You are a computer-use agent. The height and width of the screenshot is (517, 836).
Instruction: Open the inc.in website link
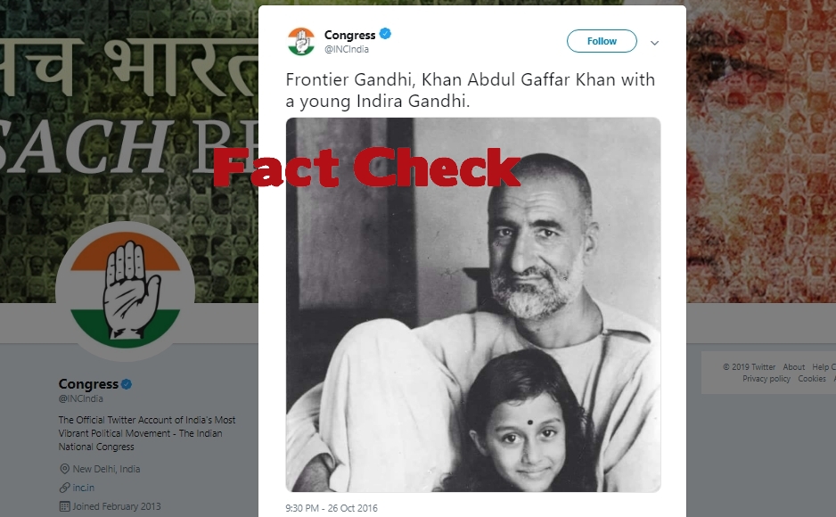point(83,488)
